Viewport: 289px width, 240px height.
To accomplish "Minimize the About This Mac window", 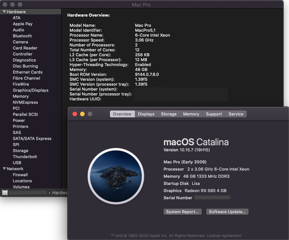I will (x=82, y=114).
